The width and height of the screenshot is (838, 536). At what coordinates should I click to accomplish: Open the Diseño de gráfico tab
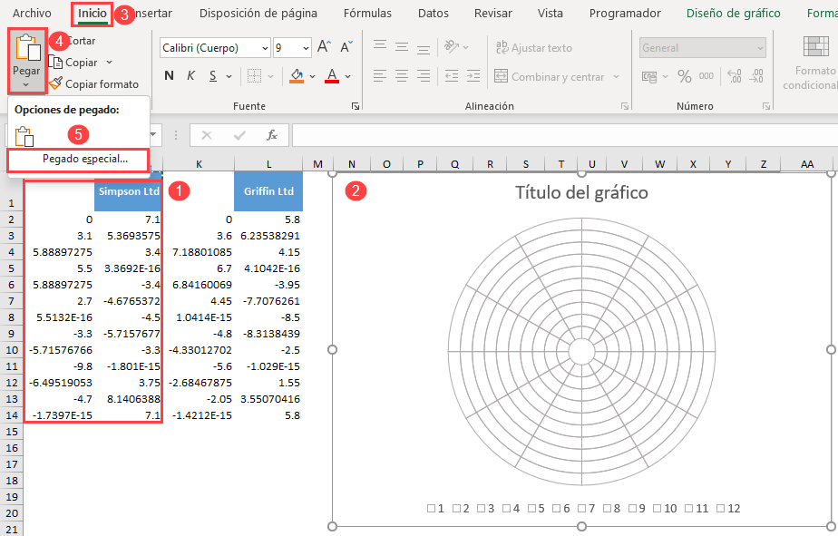coord(733,14)
